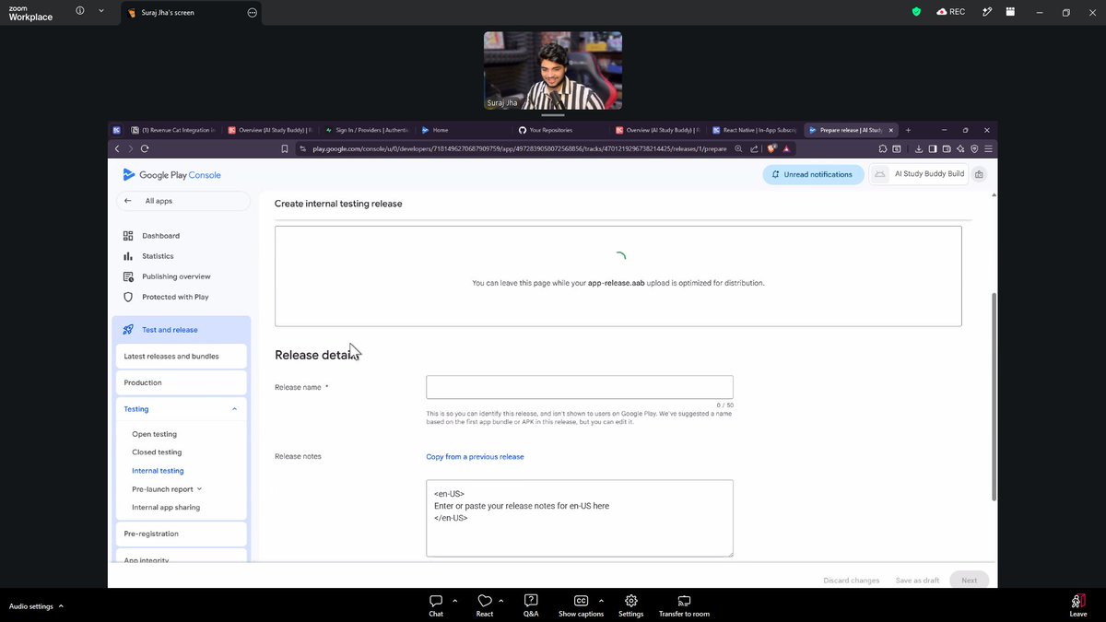Viewport: 1106px width, 622px height.
Task: Click the cloud REC recording indicator
Action: pos(950,12)
